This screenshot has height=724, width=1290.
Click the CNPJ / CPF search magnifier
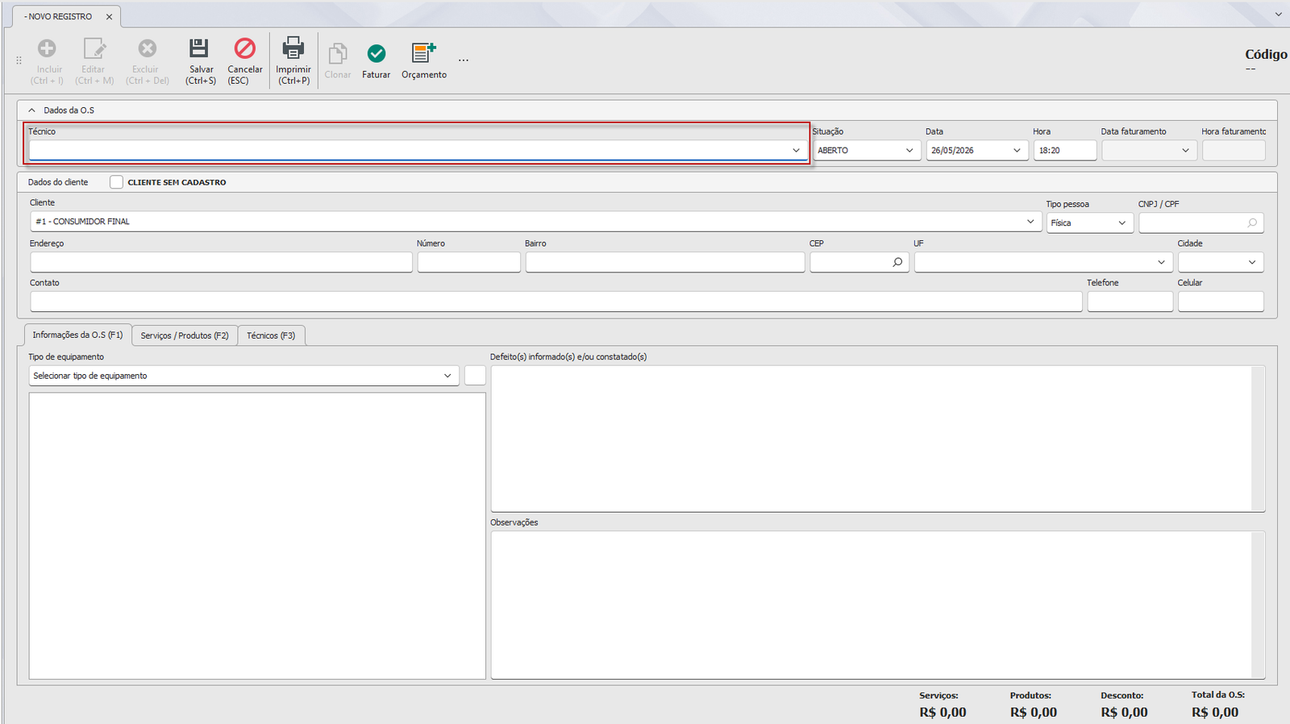[x=1252, y=223]
